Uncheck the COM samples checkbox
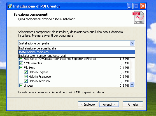This screenshot has height=116, width=156. [x=21, y=63]
